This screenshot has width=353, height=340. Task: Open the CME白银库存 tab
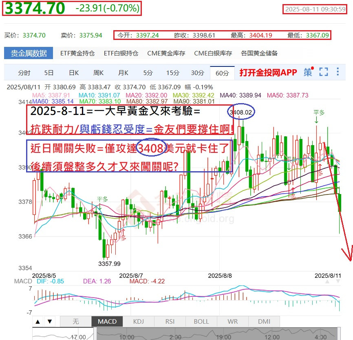213,53
